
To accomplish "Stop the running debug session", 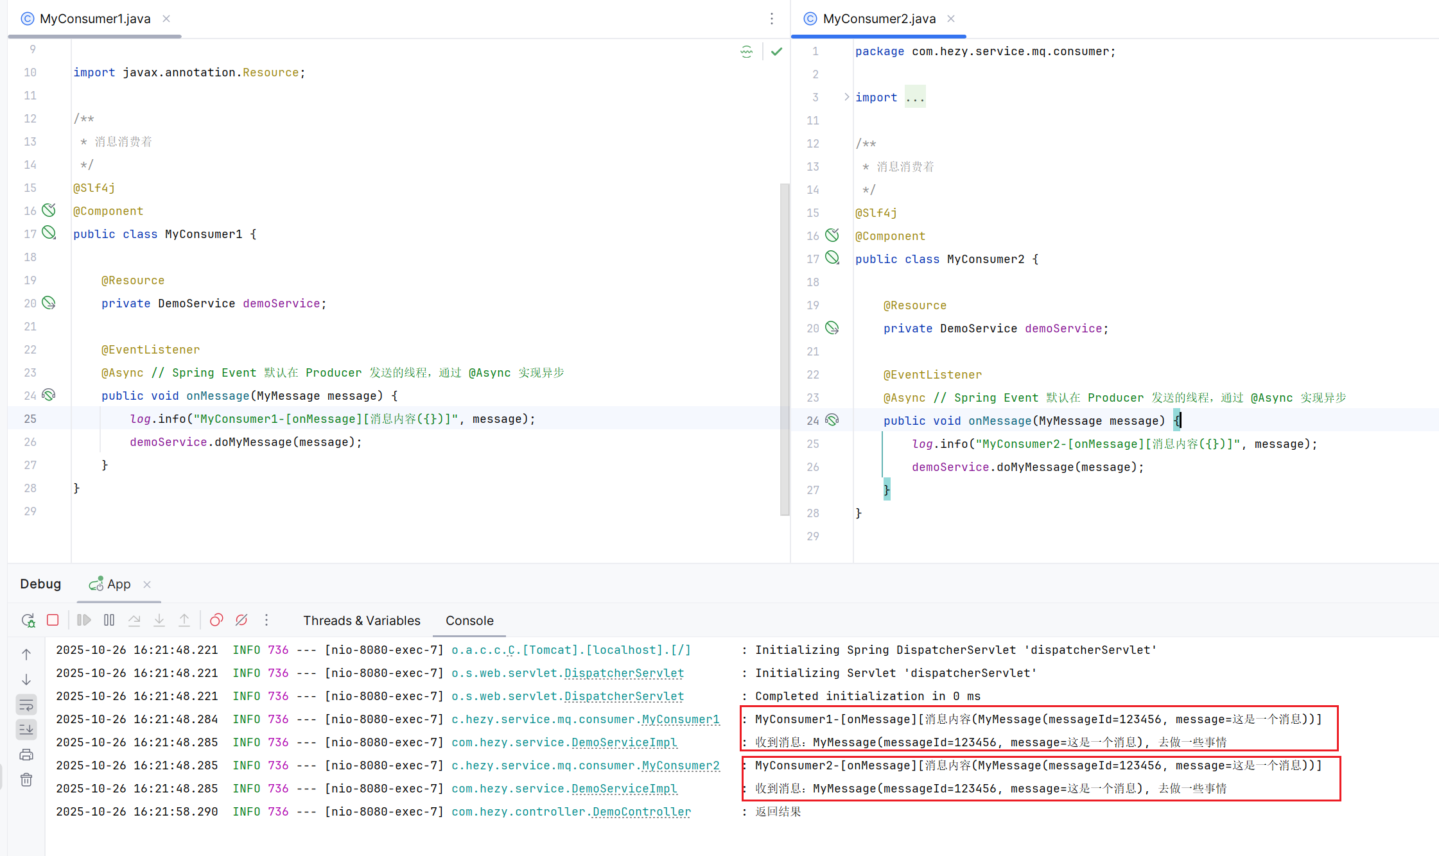I will [x=53, y=621].
